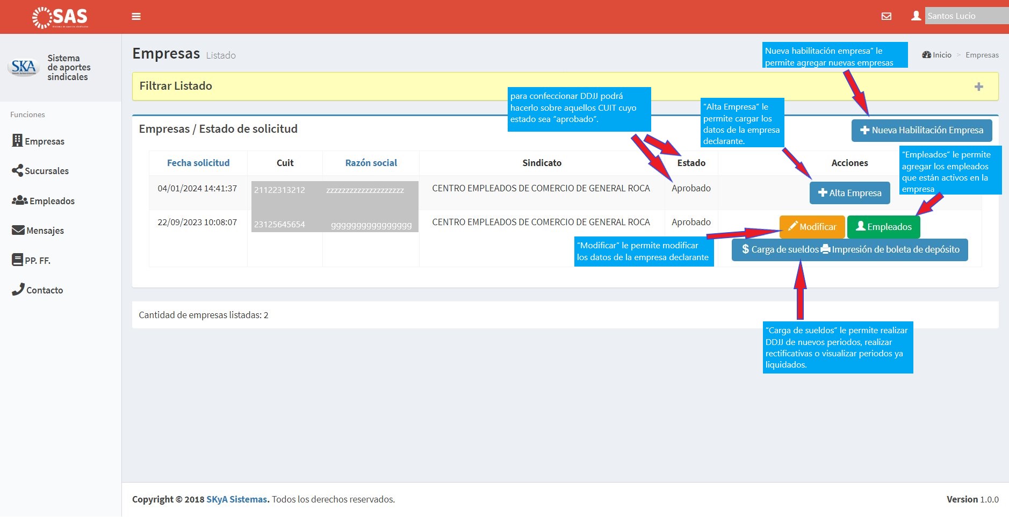Open Carga de sueldos action
Viewport: 1009px width, 517px height.
click(780, 250)
